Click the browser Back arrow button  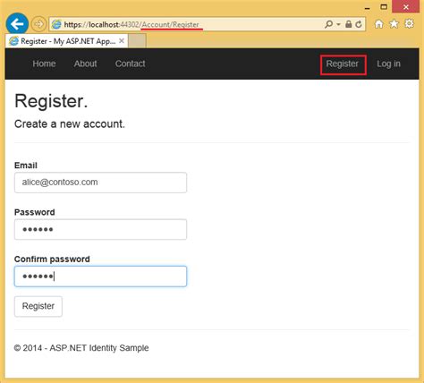[x=17, y=23]
